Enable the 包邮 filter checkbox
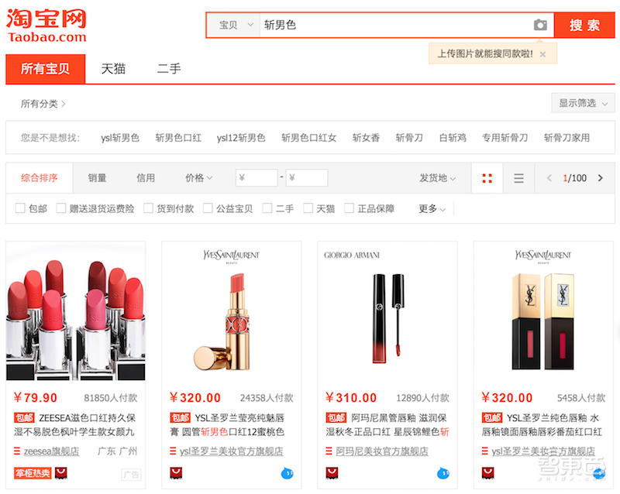 tap(19, 208)
